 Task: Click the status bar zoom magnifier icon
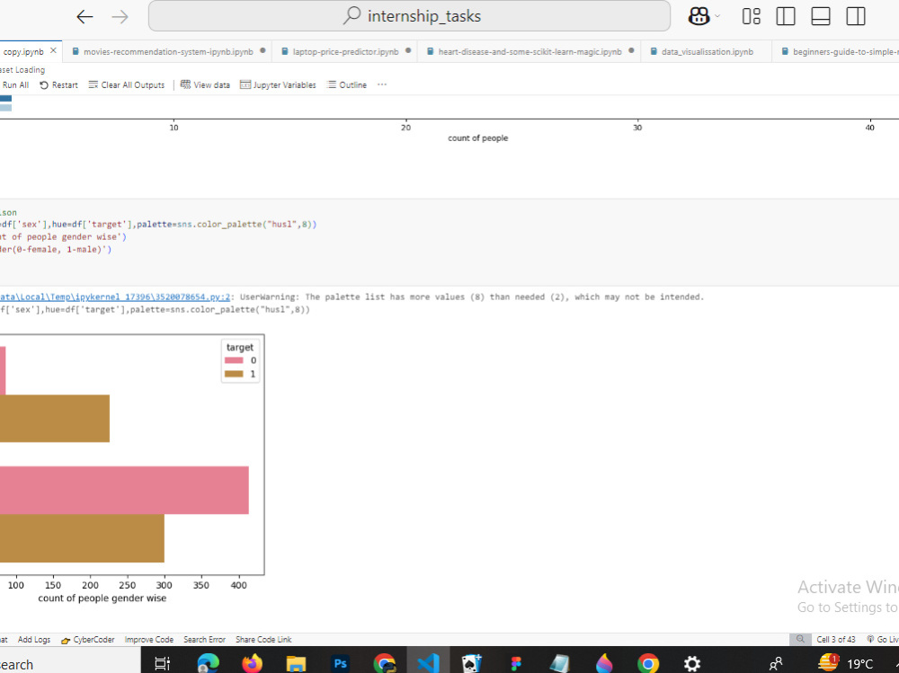pyautogui.click(x=800, y=639)
